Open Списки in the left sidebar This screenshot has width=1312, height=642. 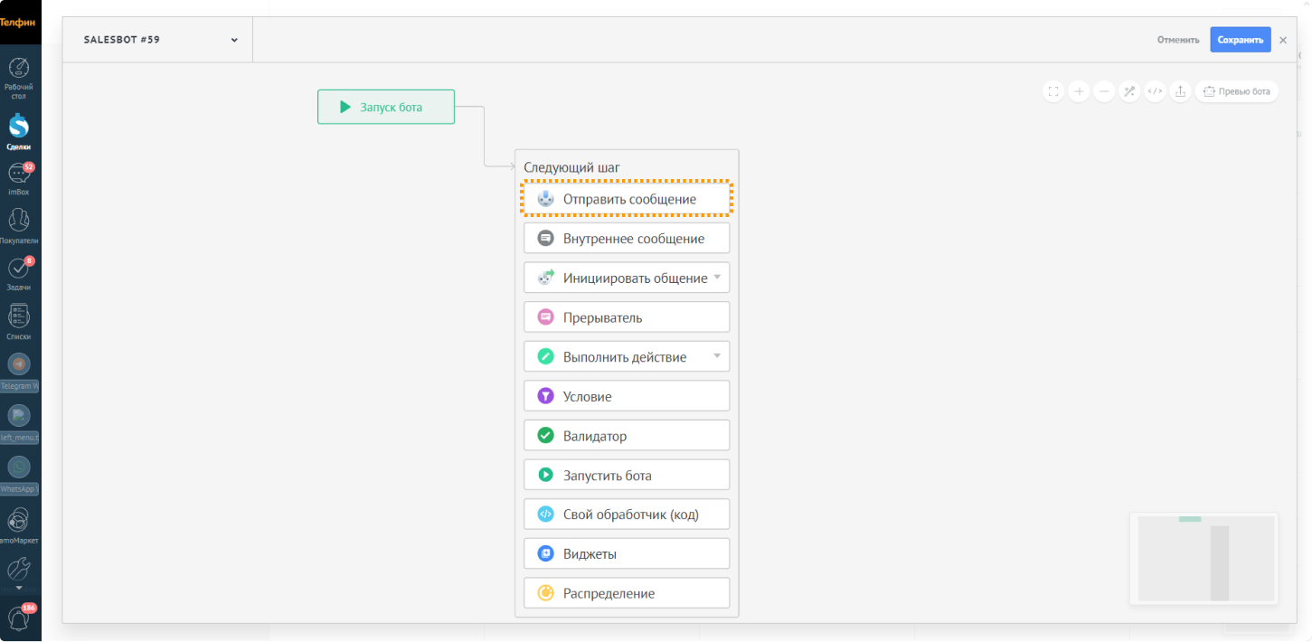tap(19, 322)
